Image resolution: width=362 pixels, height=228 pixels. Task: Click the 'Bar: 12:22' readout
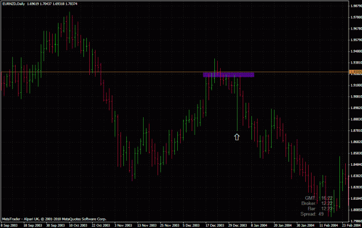(320, 209)
